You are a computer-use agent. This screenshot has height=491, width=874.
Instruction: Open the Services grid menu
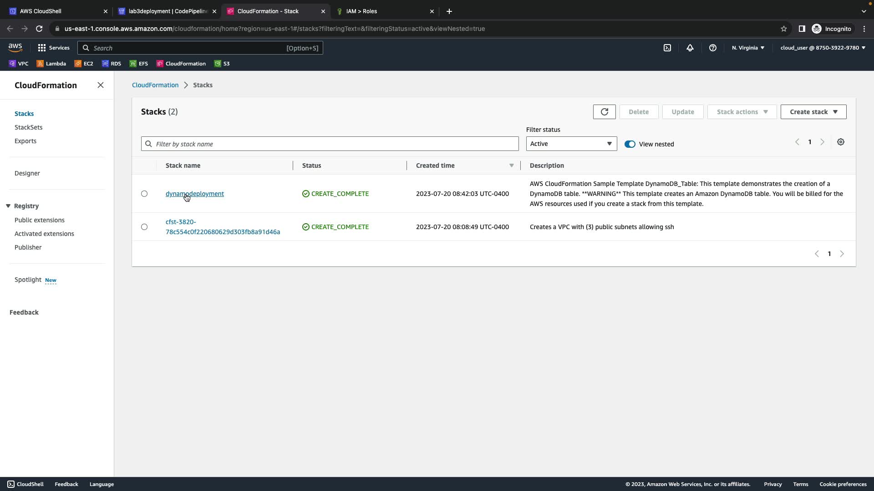tap(53, 48)
